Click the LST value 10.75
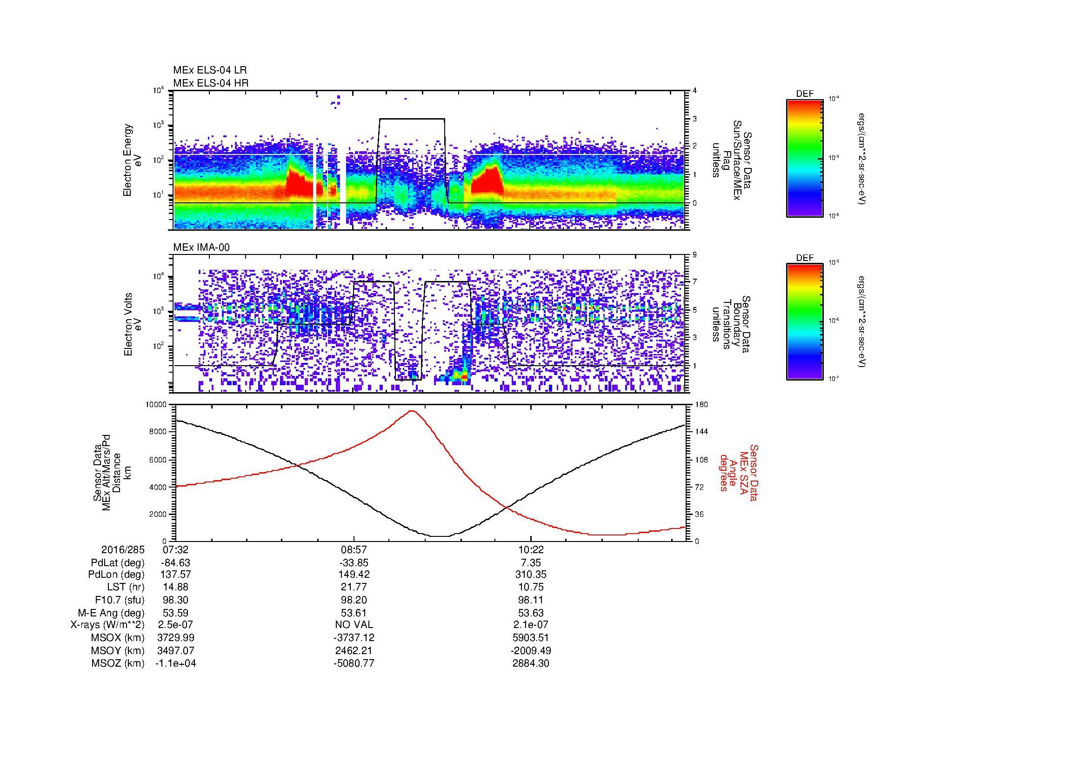This screenshot has height=769, width=1088. tap(531, 588)
